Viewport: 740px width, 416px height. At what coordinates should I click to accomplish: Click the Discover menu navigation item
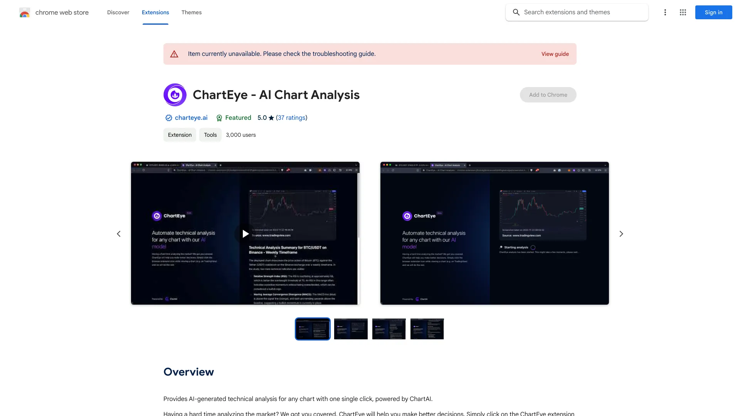click(118, 12)
